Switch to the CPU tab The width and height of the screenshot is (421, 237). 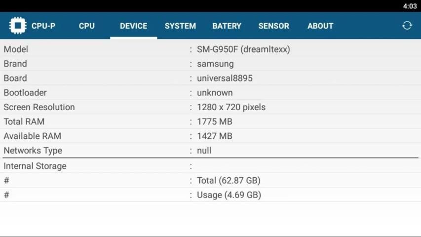86,26
